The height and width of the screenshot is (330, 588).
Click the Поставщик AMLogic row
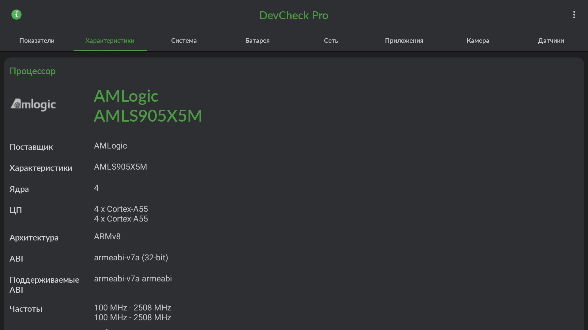(x=110, y=146)
